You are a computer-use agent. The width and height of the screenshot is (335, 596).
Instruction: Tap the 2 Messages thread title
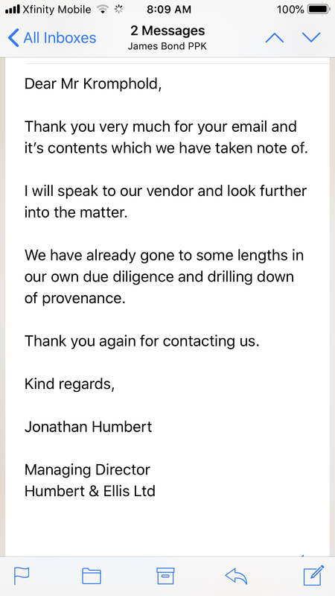coord(167,31)
